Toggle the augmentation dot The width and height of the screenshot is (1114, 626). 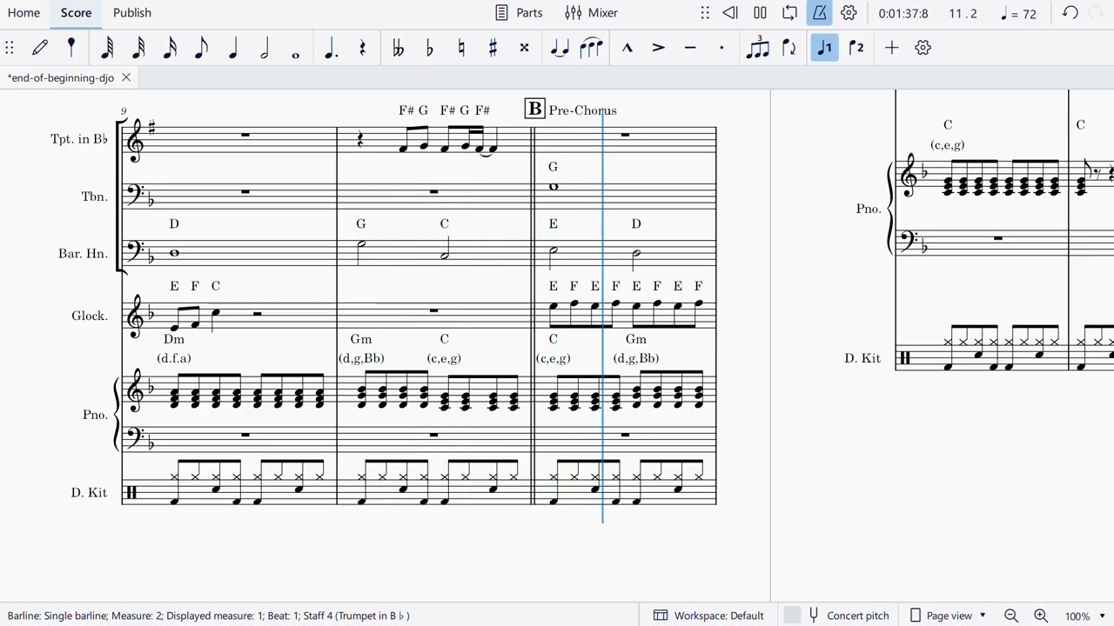click(331, 48)
